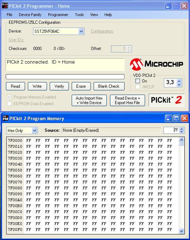The image size is (190, 240).
Task: Decrease the Offset value with down arrow
Action: 129,50
